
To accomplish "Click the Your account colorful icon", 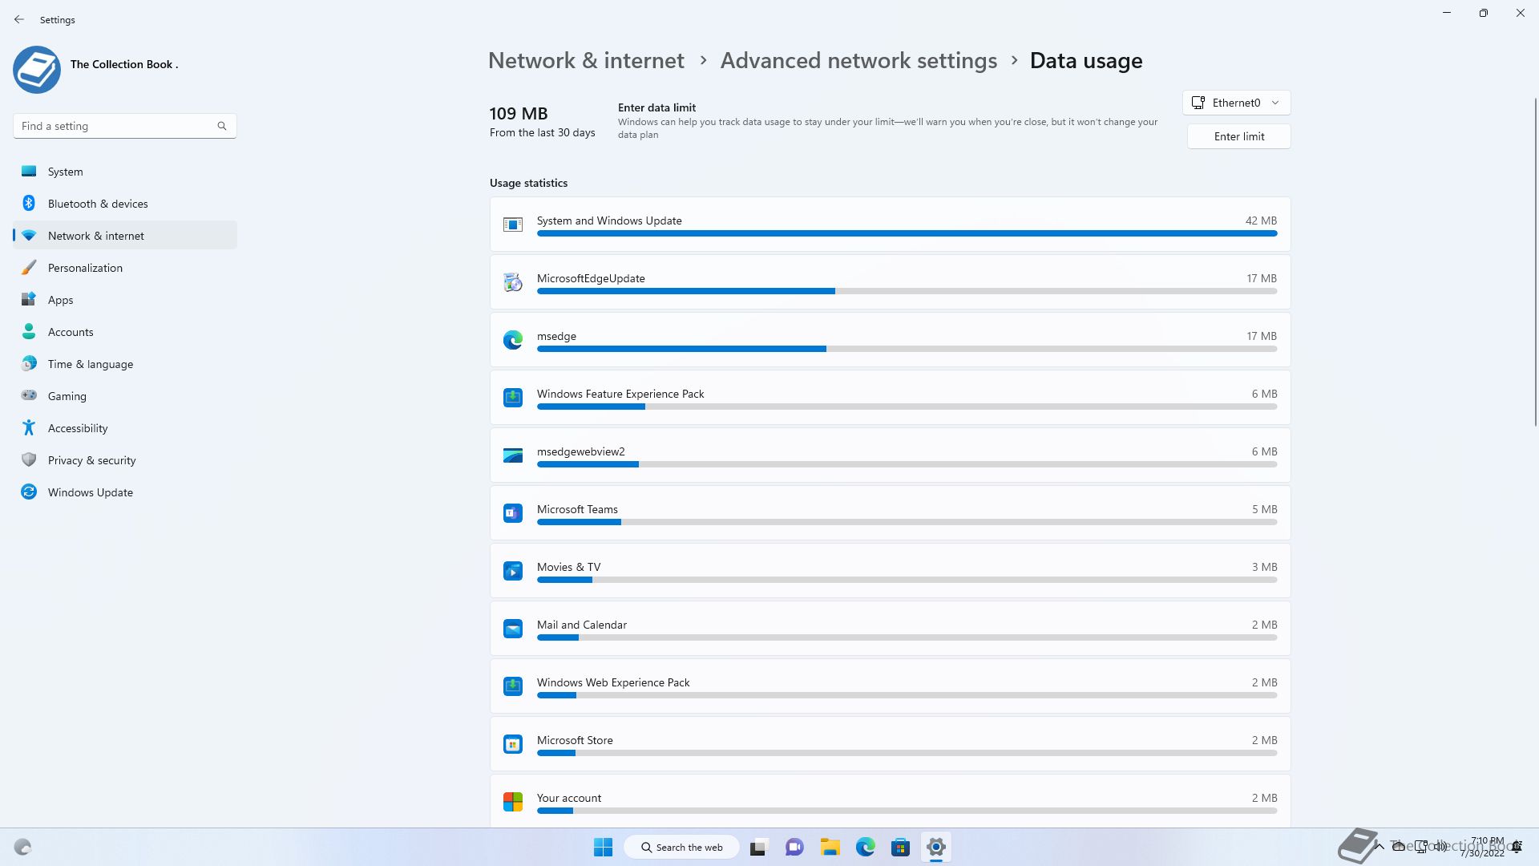I will [x=513, y=802].
